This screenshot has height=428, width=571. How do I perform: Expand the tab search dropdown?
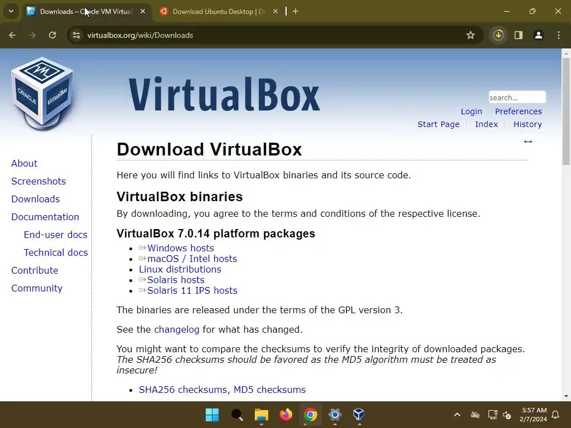[x=11, y=11]
